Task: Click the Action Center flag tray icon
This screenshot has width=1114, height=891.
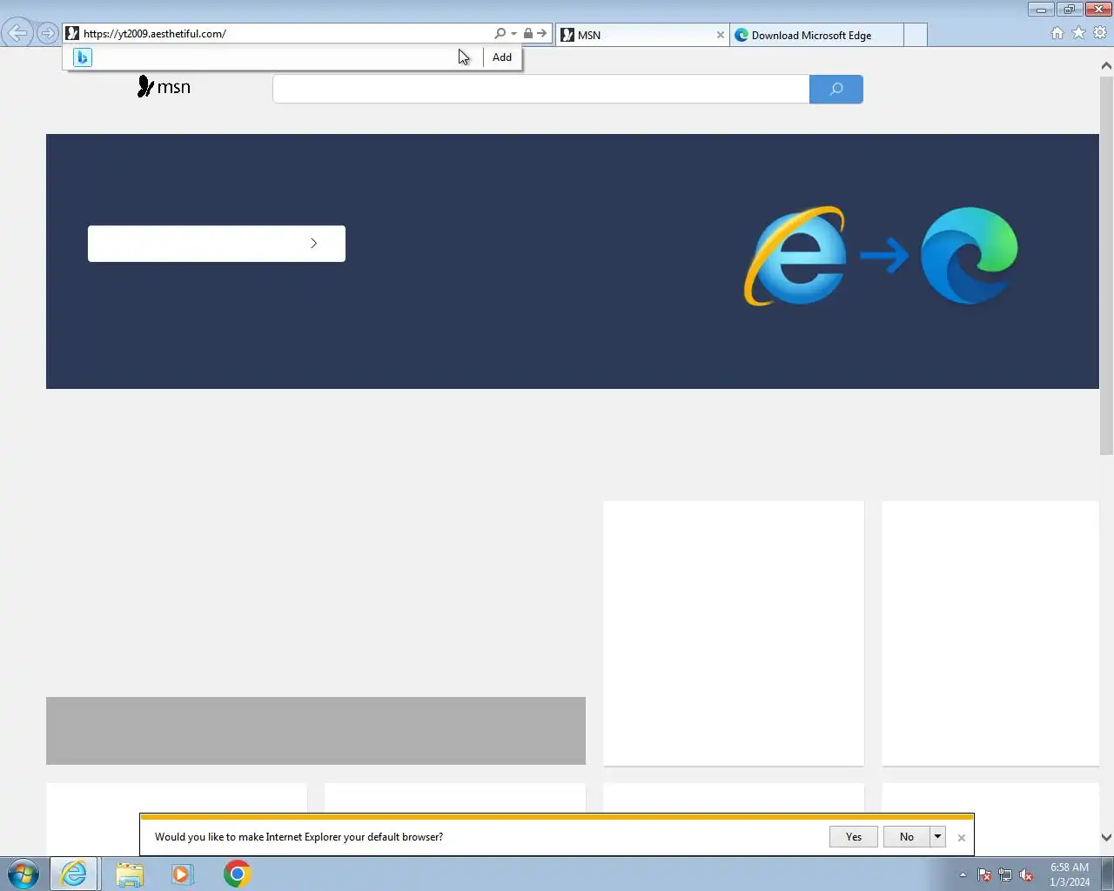Action: (984, 875)
